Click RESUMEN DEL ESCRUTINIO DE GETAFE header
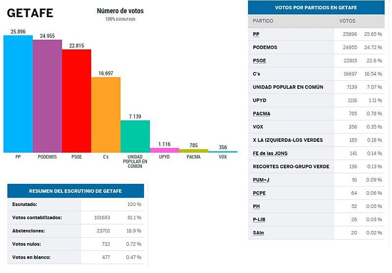The width and height of the screenshot is (392, 273). click(x=75, y=191)
